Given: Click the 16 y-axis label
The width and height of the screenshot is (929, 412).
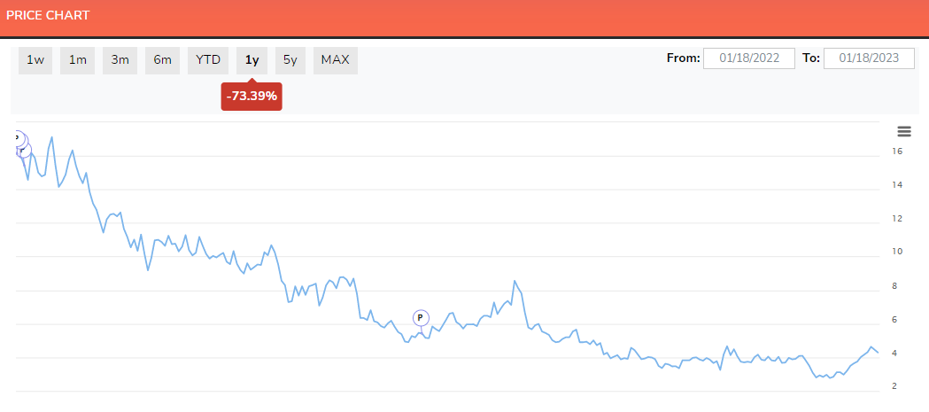Looking at the screenshot, I should click(897, 152).
